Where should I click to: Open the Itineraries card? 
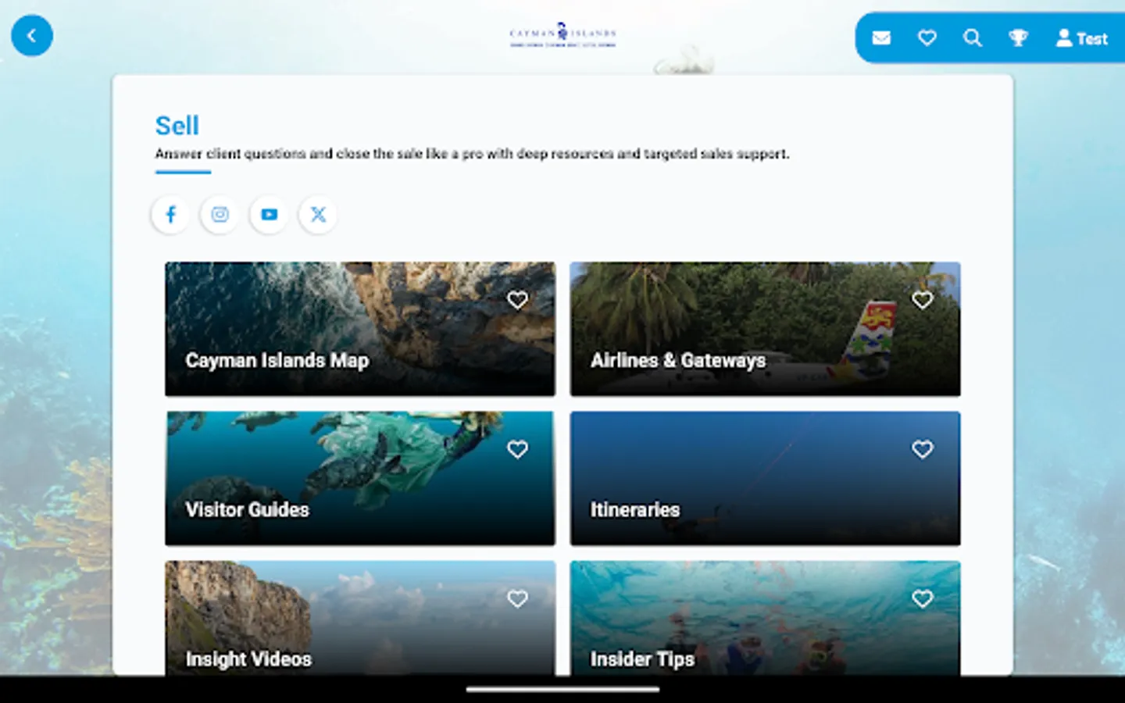(x=766, y=478)
